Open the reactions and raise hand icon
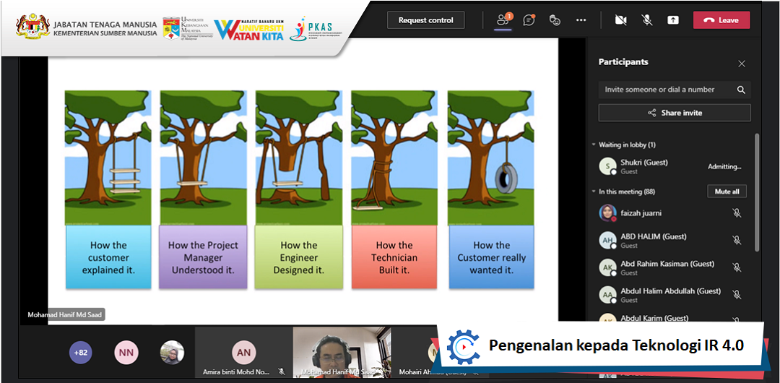 555,20
